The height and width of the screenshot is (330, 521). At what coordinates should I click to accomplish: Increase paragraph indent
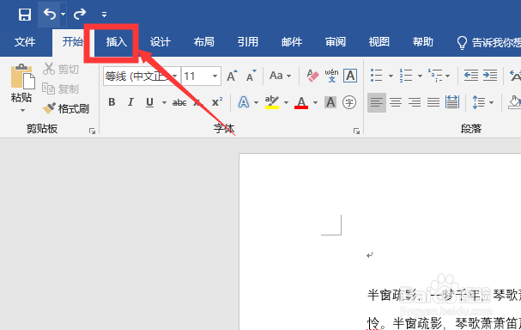[x=490, y=76]
